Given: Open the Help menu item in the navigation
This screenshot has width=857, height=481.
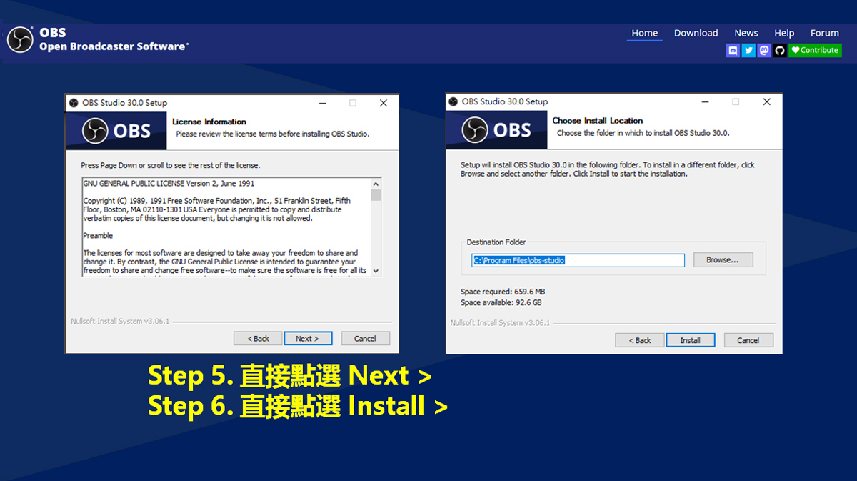Looking at the screenshot, I should click(784, 33).
